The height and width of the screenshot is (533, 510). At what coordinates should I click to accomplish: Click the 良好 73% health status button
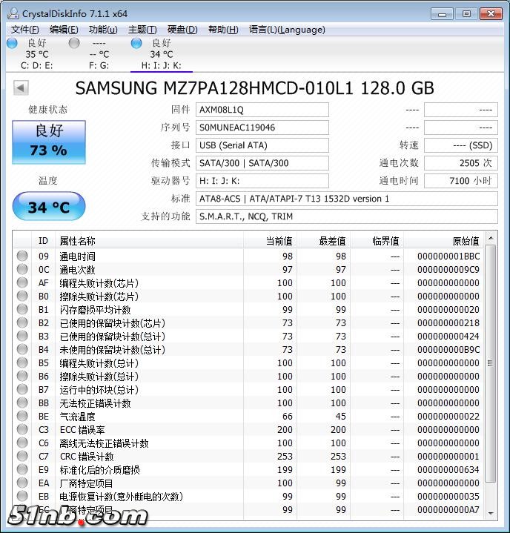[x=49, y=141]
